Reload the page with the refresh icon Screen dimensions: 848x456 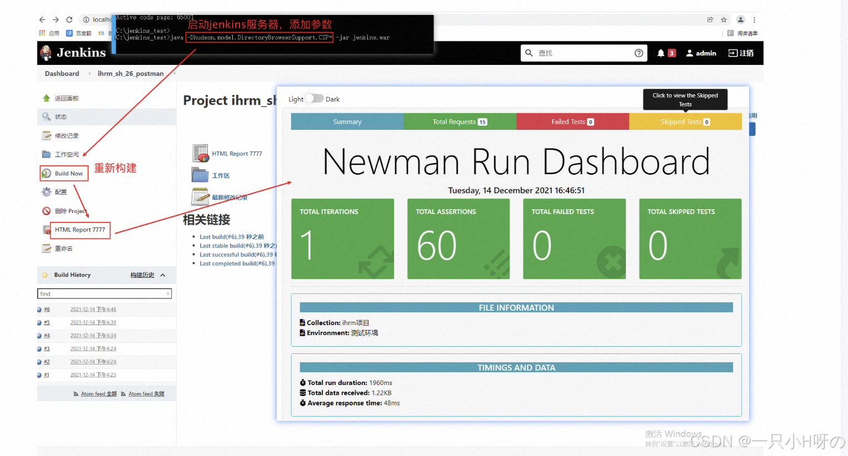(x=69, y=19)
